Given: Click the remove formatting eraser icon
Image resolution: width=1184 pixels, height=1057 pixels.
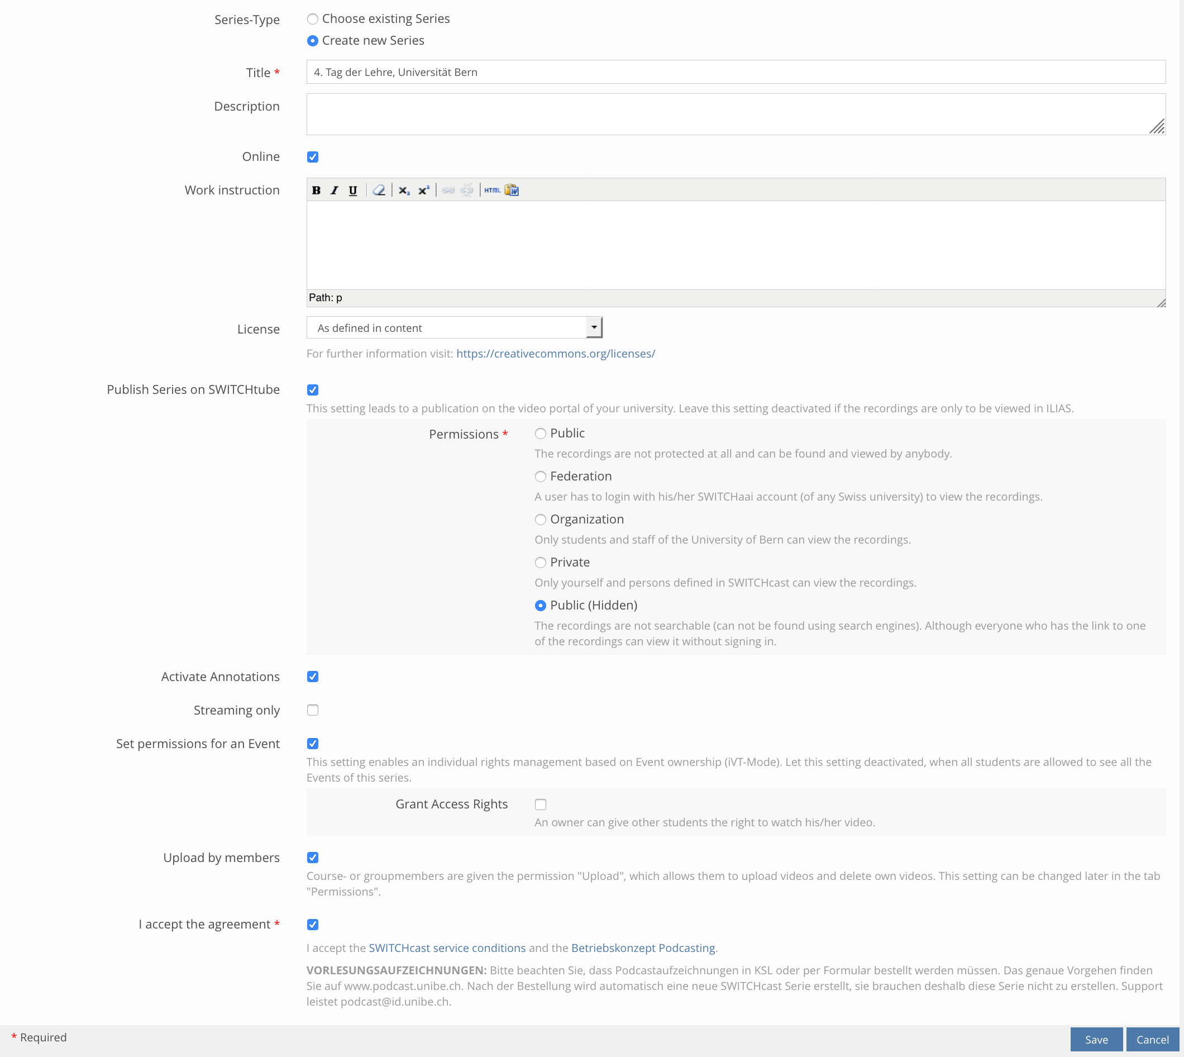Looking at the screenshot, I should tap(379, 191).
